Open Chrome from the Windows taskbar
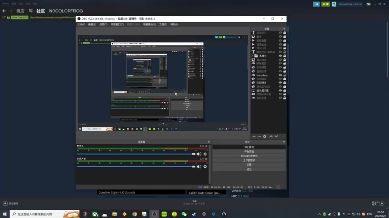Viewport: 389px width, 218px height. coord(135,214)
